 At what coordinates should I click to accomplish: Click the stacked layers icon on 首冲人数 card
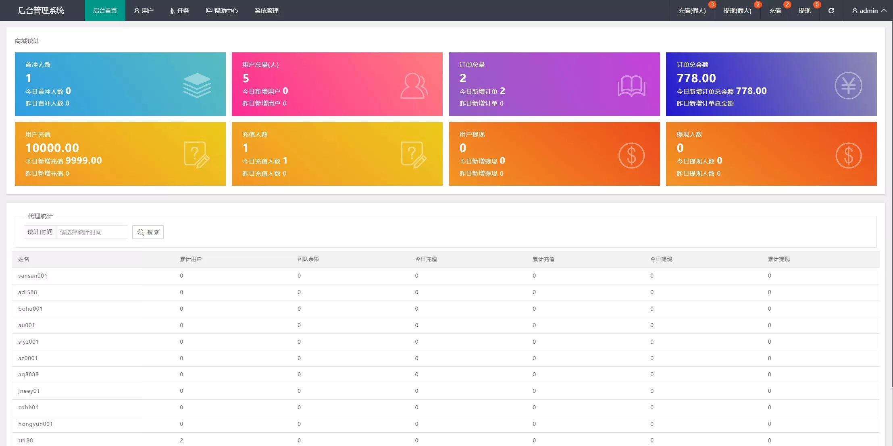tap(197, 85)
